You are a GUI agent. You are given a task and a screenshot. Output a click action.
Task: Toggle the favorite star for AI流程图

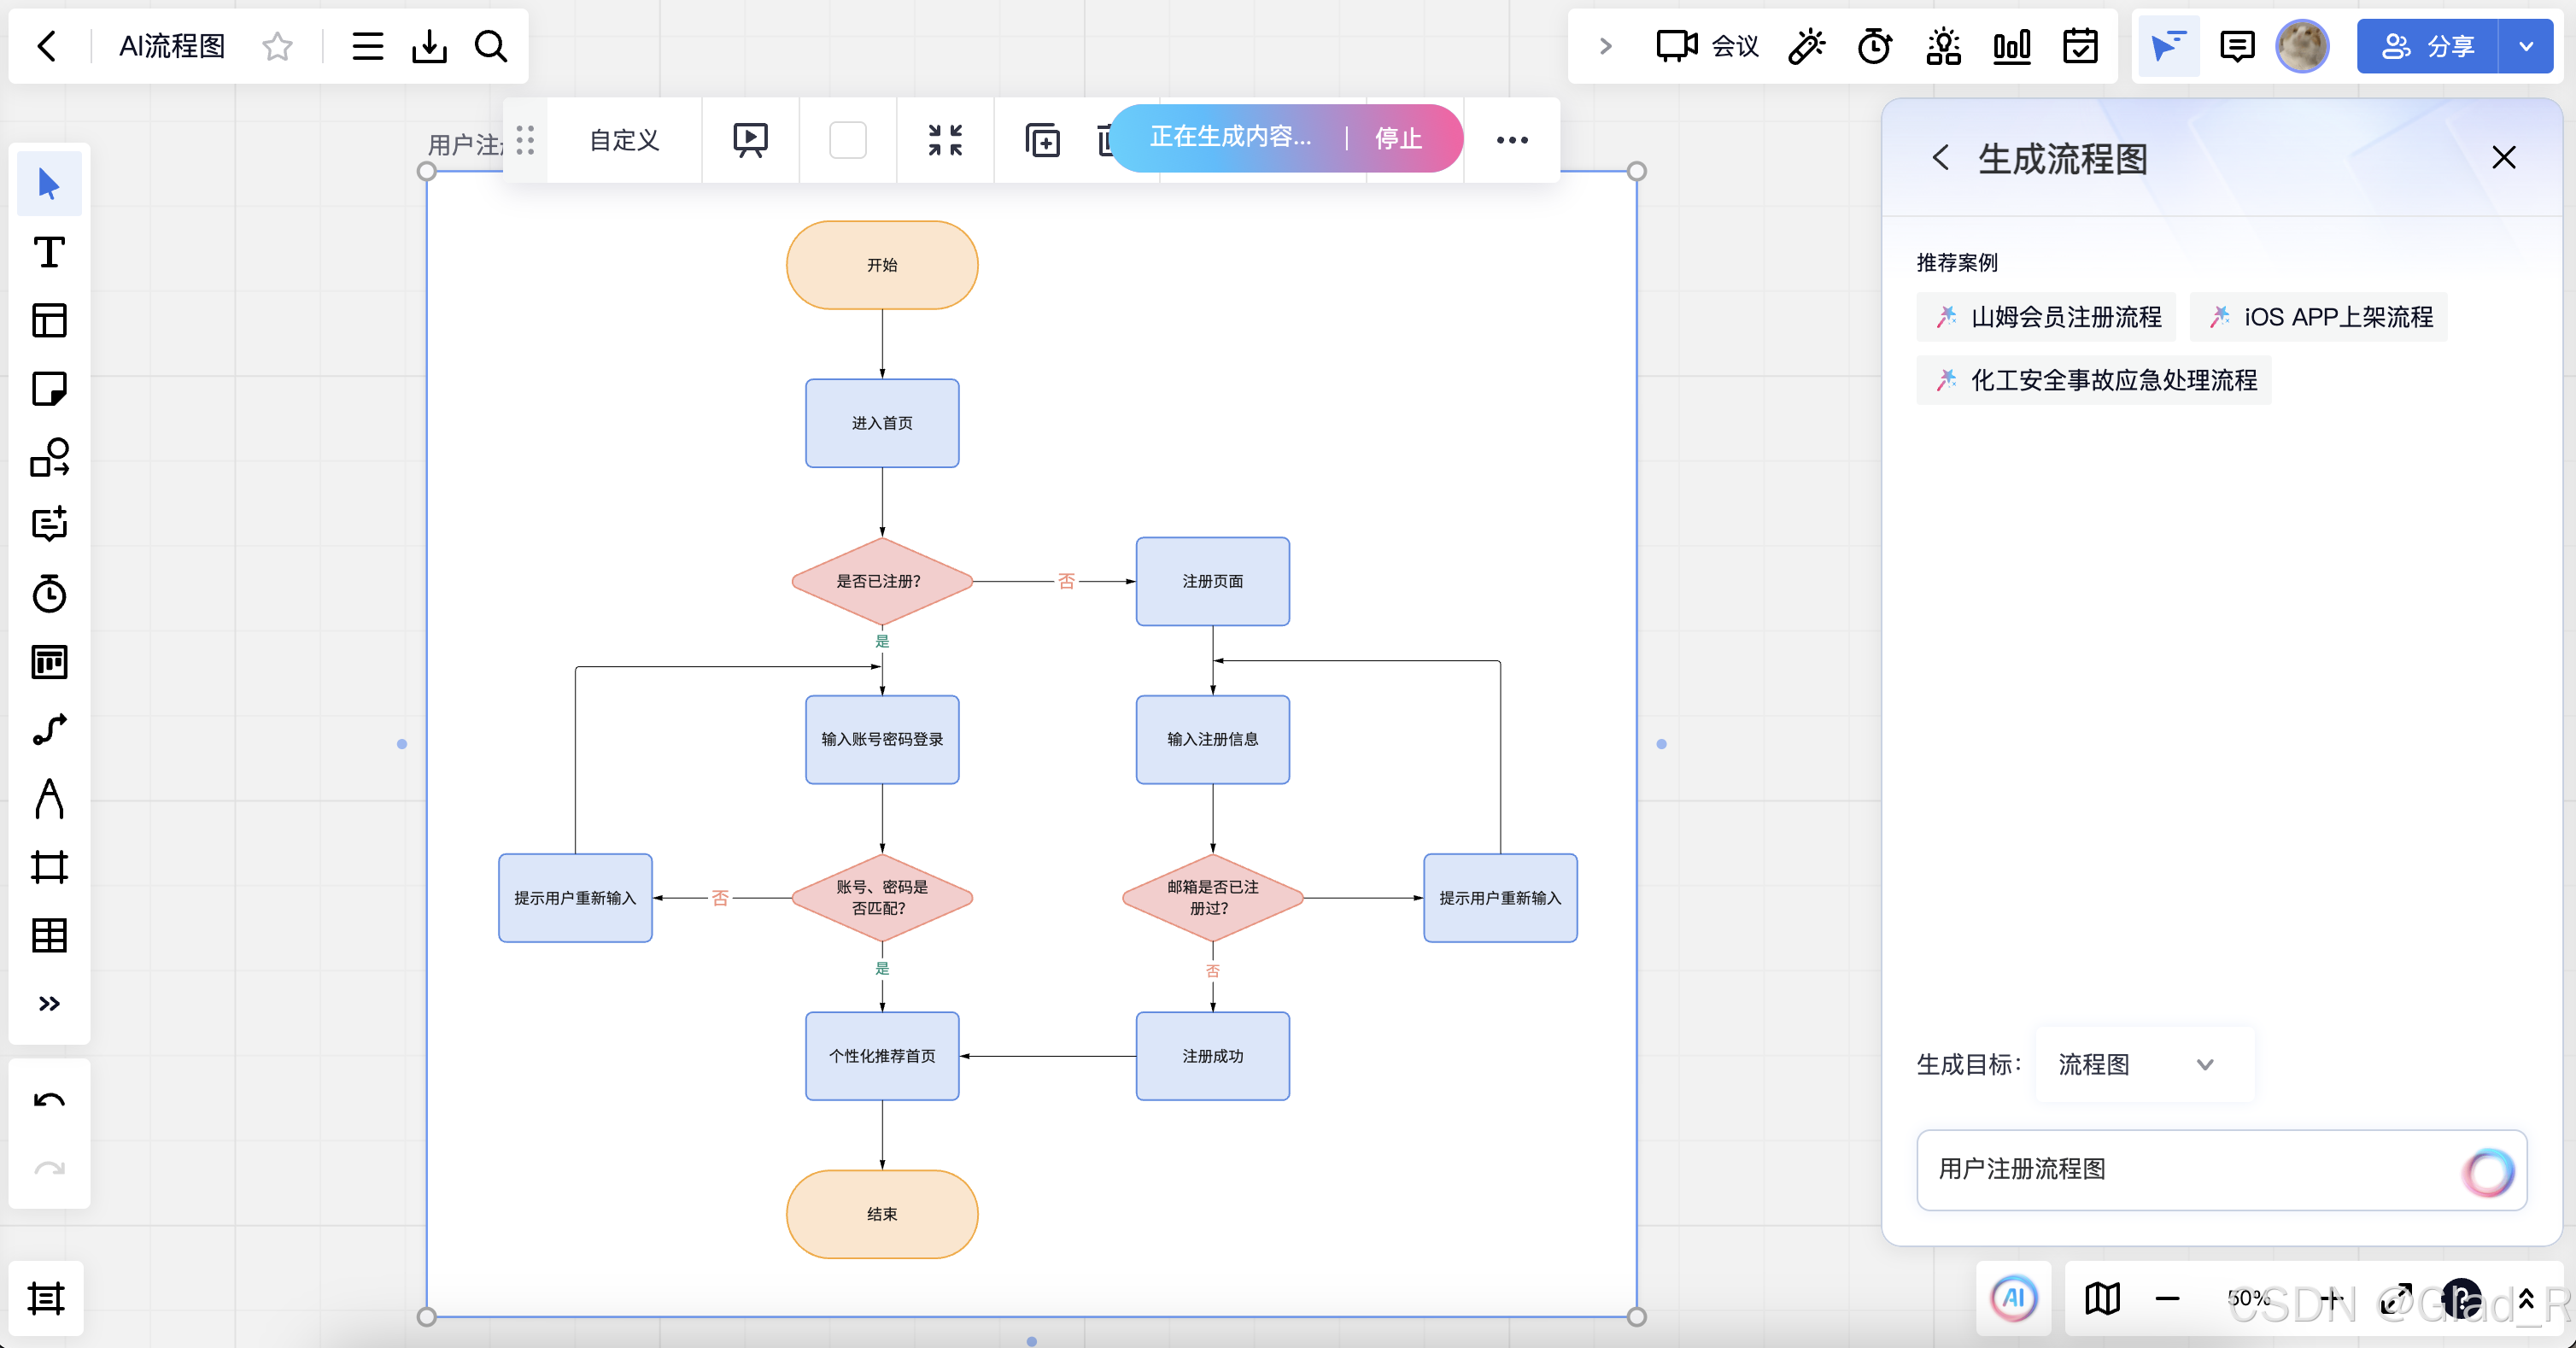[277, 46]
